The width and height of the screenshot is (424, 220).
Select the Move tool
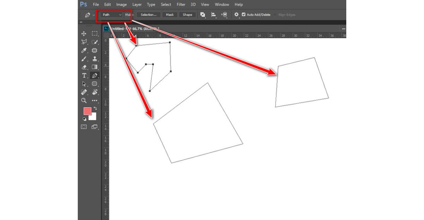click(x=84, y=33)
